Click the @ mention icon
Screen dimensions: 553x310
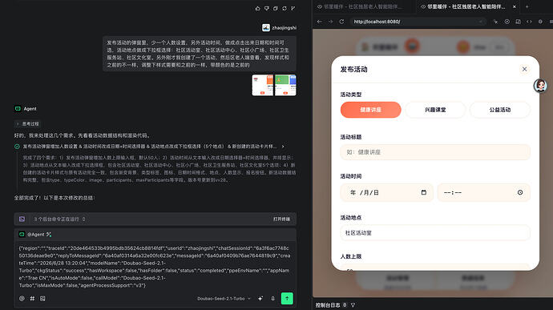(x=22, y=298)
